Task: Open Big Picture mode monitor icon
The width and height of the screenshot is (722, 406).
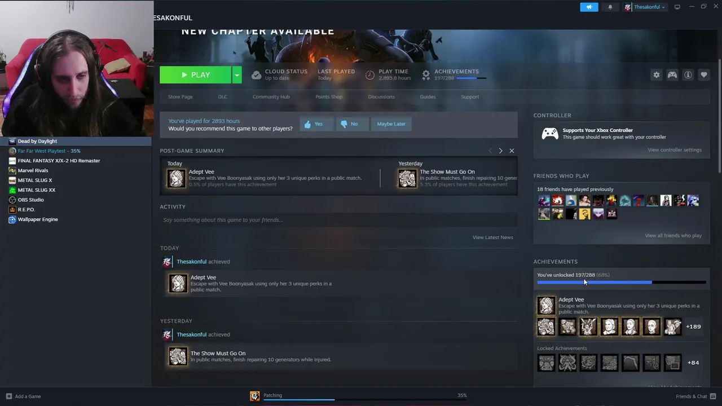Action: (677, 7)
